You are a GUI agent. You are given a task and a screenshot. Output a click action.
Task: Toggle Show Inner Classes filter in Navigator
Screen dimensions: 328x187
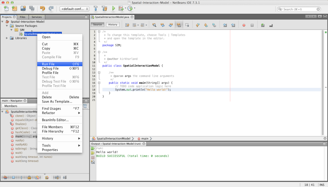[37, 177]
